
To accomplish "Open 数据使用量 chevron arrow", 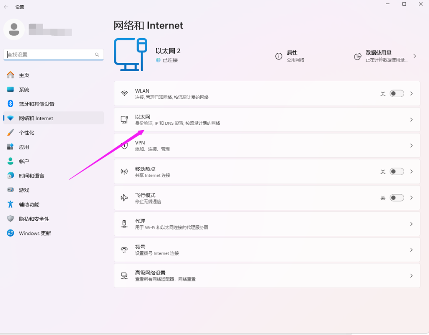I will (x=415, y=56).
